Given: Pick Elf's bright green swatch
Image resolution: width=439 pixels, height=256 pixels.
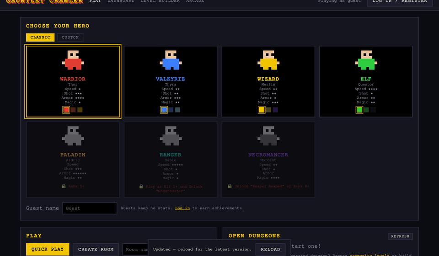Looking at the screenshot, I should point(359,110).
